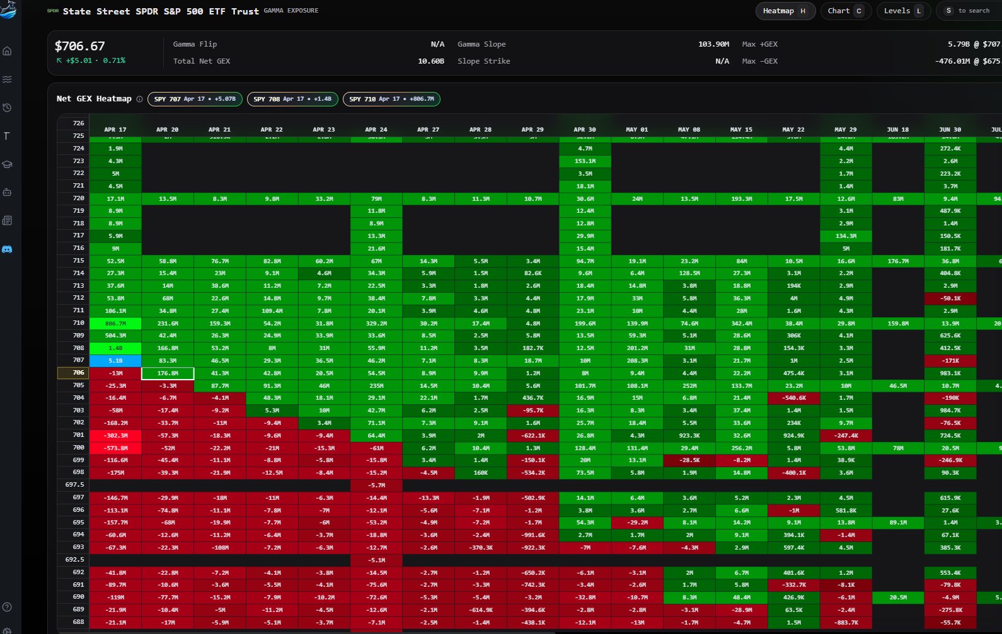Image resolution: width=1002 pixels, height=634 pixels.
Task: Click the MAY 15 column header
Action: (742, 130)
